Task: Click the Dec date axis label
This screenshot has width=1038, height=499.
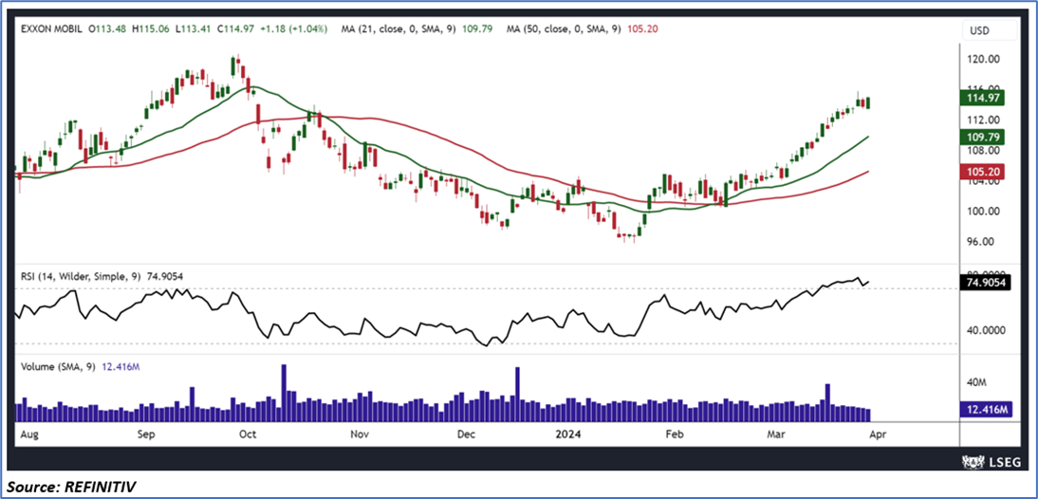Action: tap(466, 434)
